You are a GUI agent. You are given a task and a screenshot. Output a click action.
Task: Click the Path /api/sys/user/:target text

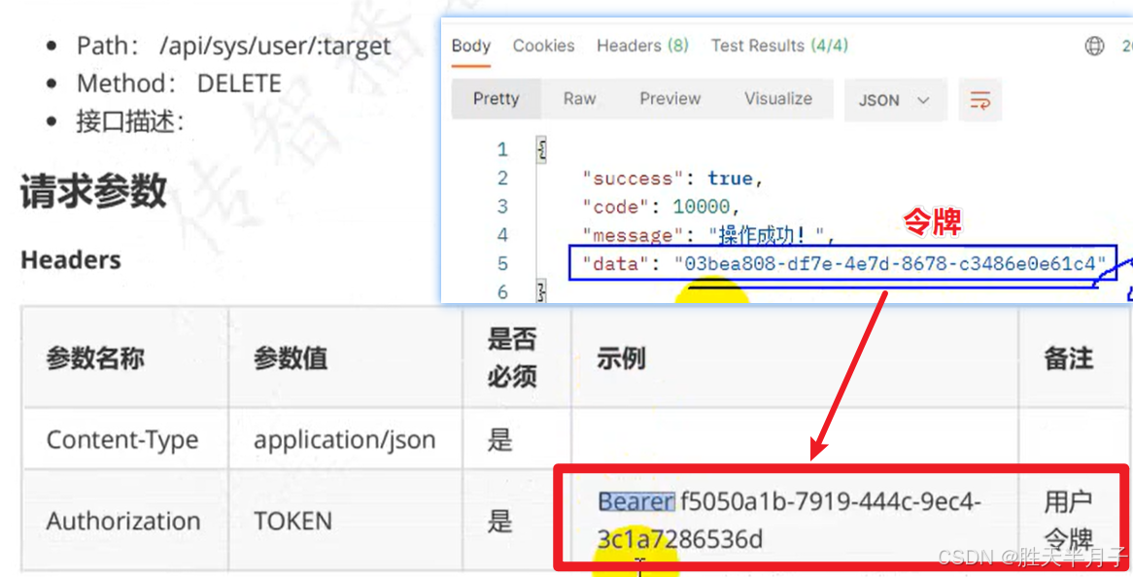point(233,47)
